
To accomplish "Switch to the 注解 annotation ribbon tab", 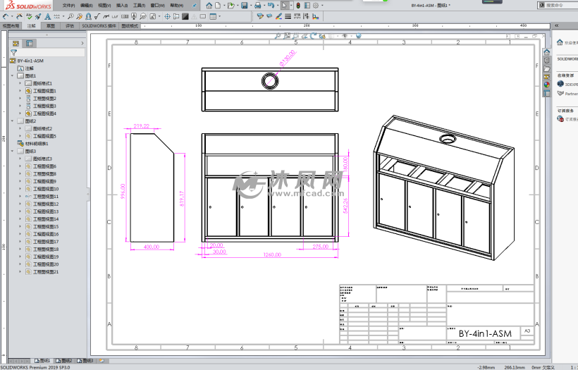I will pos(31,25).
